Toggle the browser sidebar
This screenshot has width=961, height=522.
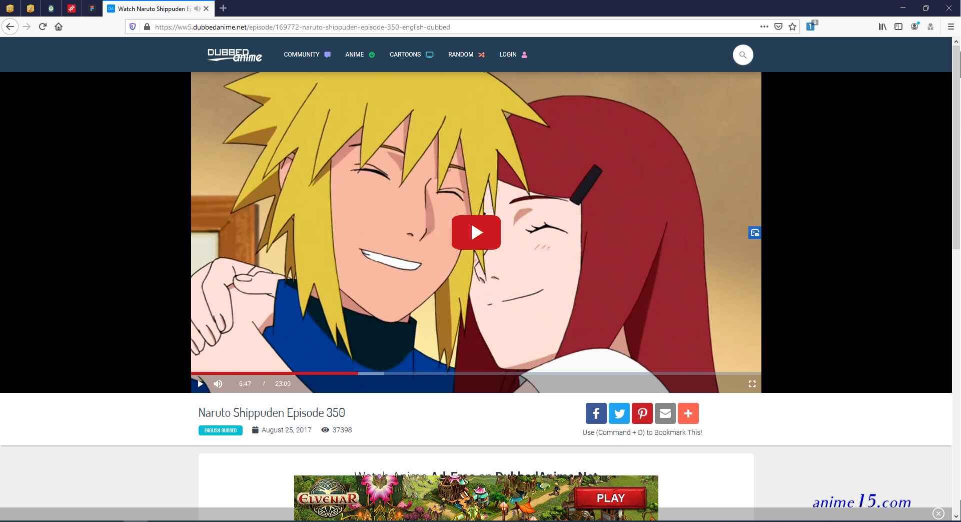click(x=898, y=27)
